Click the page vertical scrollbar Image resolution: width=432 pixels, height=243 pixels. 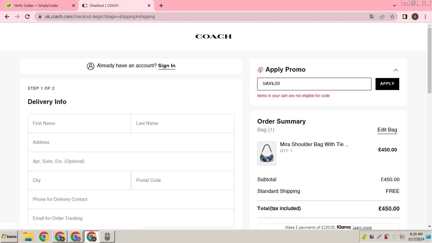tap(429, 61)
